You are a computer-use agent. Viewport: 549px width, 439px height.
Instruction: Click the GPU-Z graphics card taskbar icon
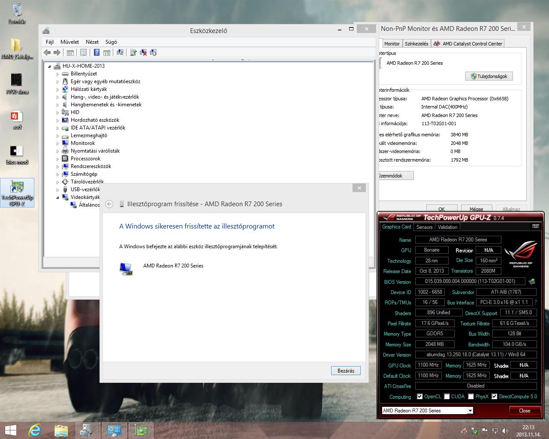coord(141,430)
